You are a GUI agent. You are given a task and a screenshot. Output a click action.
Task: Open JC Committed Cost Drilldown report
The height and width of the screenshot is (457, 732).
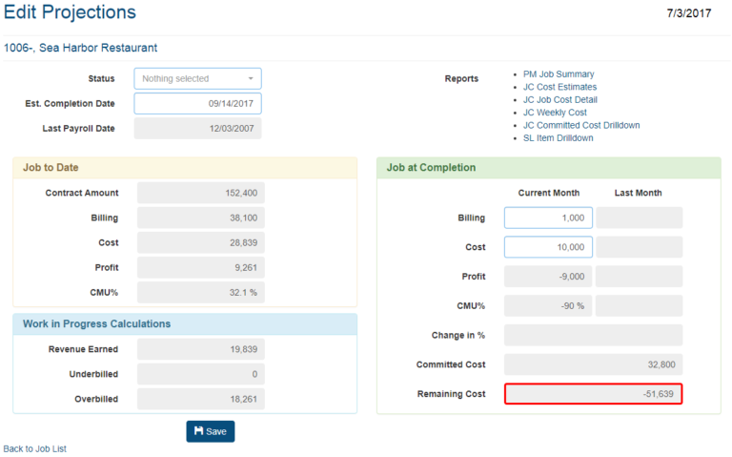point(581,125)
